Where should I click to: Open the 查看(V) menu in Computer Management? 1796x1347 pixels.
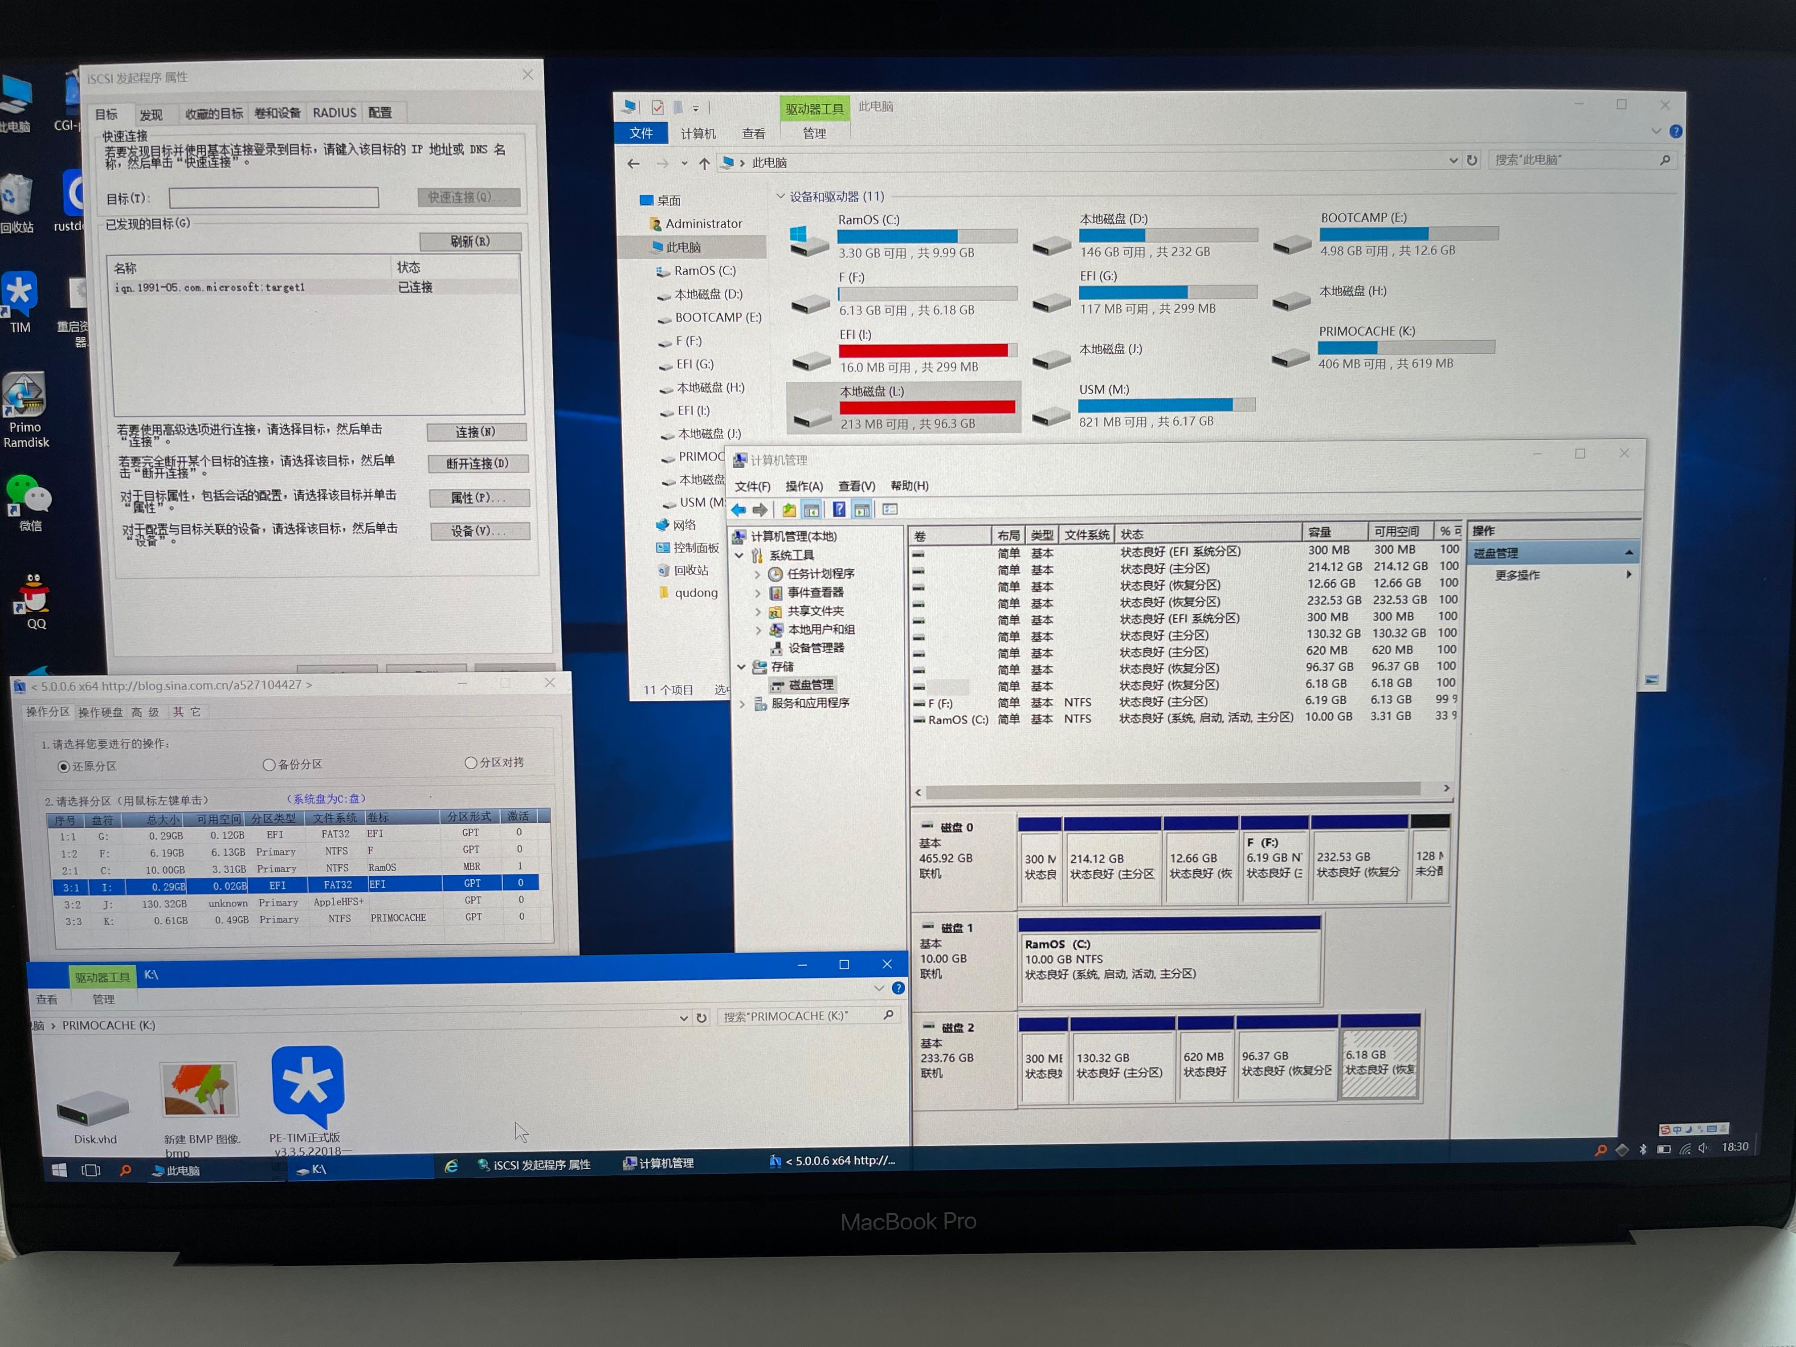(857, 486)
